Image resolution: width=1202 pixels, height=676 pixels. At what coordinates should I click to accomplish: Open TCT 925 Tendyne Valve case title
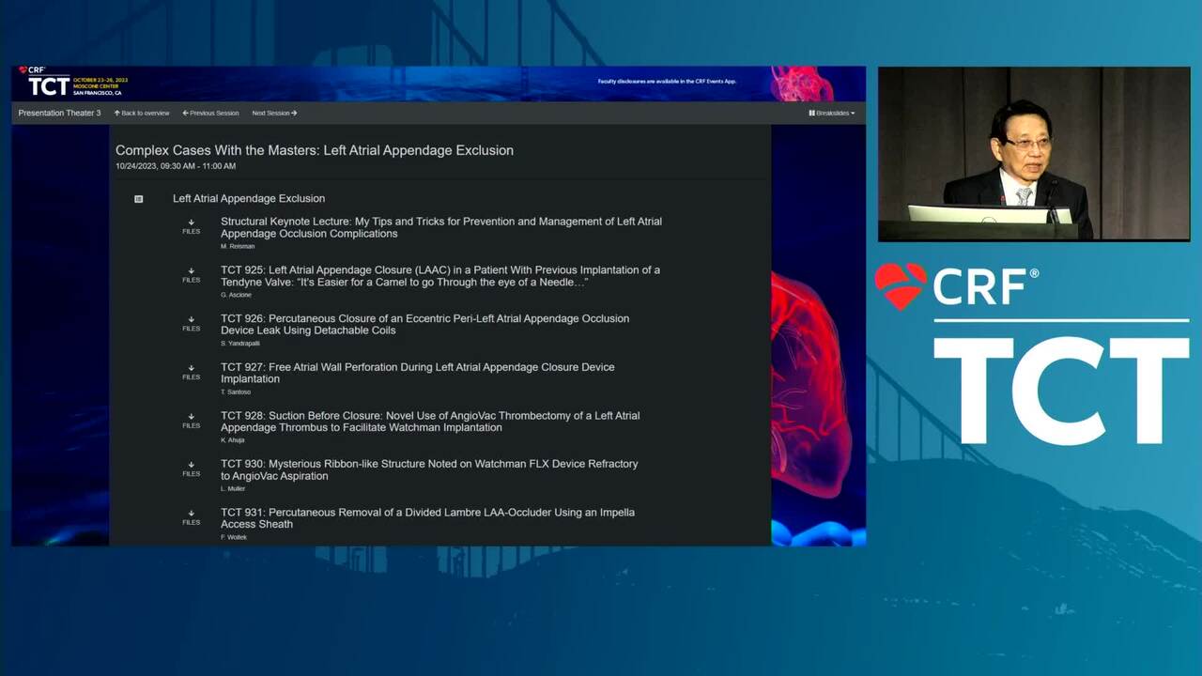pos(440,276)
